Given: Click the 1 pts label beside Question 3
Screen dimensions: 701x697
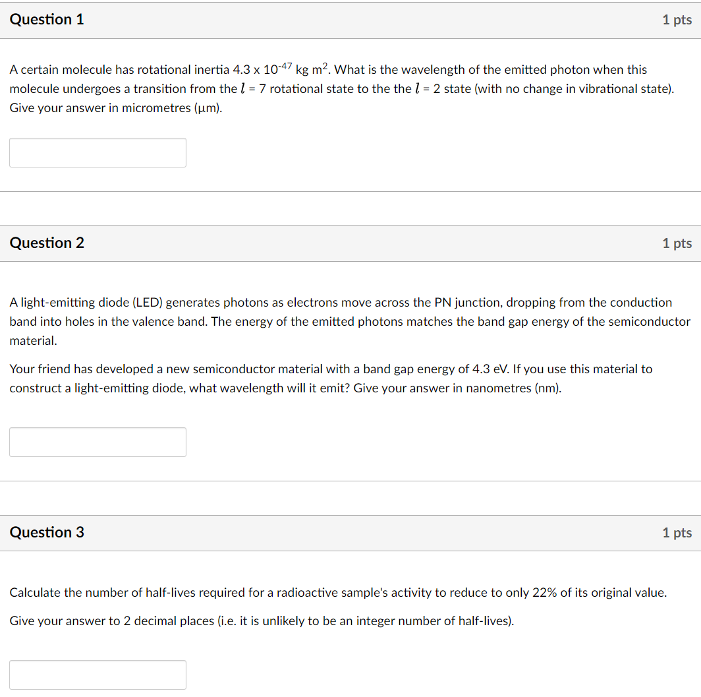Looking at the screenshot, I should [677, 532].
